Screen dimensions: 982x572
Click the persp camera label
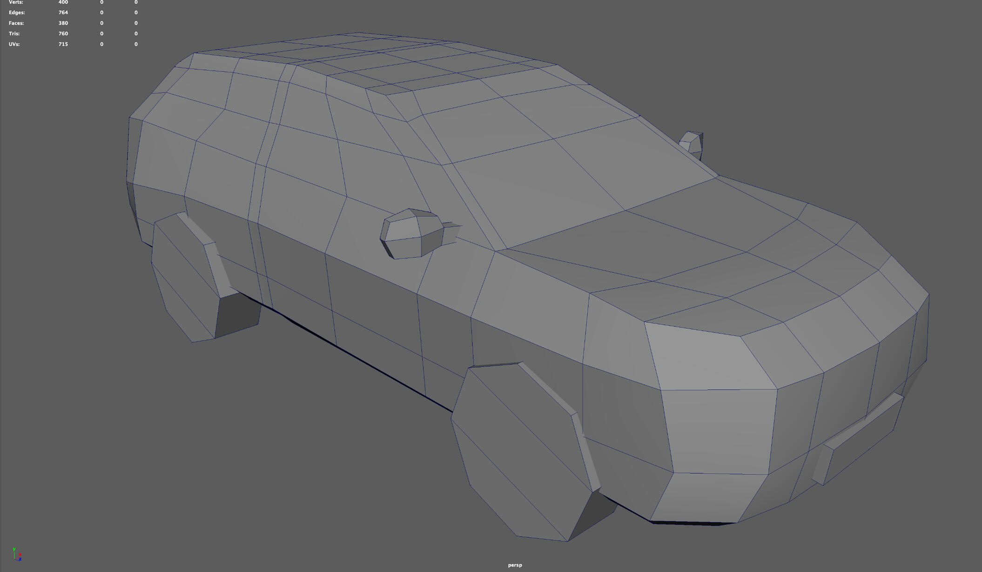coord(514,565)
